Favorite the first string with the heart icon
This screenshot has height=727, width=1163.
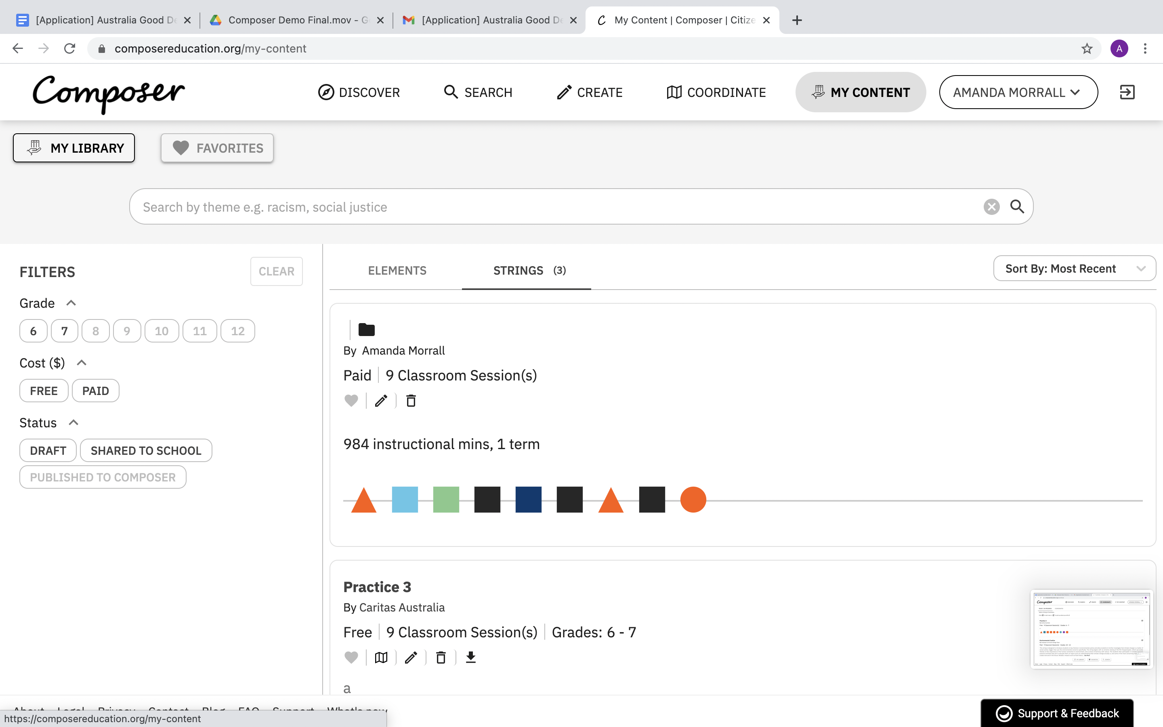(351, 401)
